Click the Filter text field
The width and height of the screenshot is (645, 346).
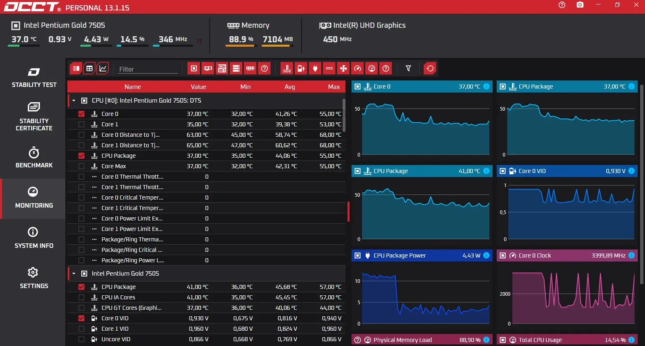point(148,69)
